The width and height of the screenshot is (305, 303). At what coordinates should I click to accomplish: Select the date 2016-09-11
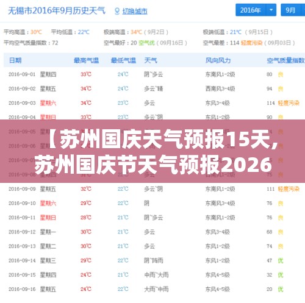(22, 218)
